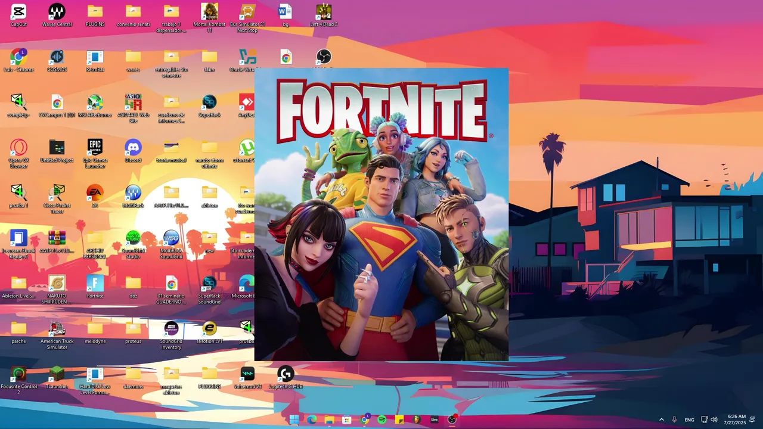Select the proteus folder

tap(133, 332)
